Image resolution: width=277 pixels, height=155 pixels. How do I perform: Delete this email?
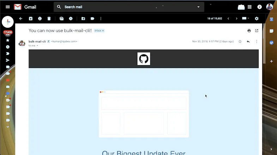(49, 19)
